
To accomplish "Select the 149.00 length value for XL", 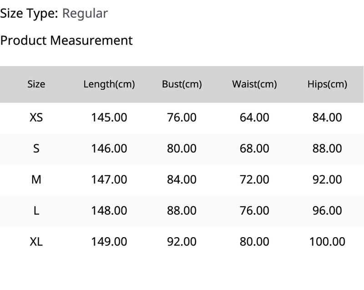I will pyautogui.click(x=109, y=241).
